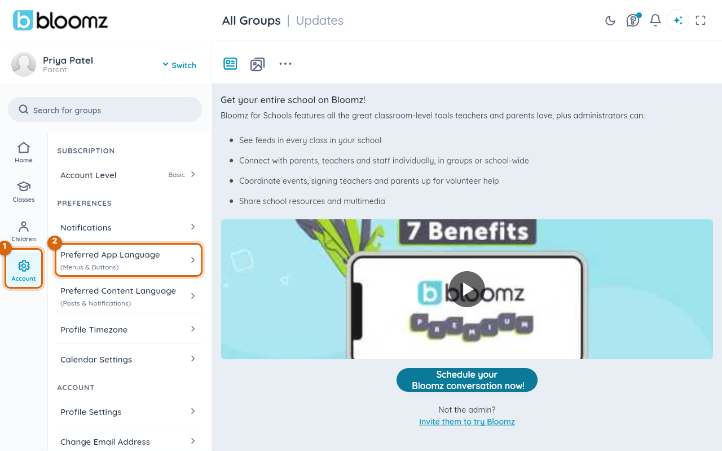Open the more options ellipsis
Image resolution: width=722 pixels, height=451 pixels.
point(285,64)
